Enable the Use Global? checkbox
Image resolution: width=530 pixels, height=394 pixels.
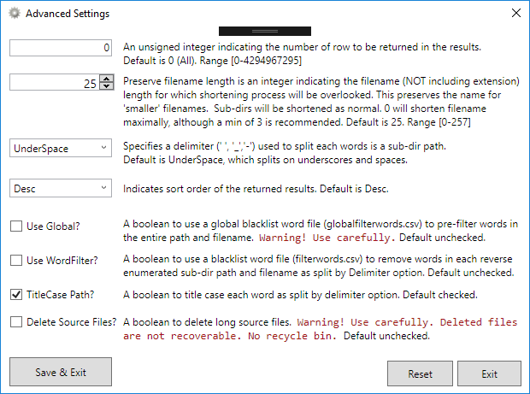tap(16, 226)
